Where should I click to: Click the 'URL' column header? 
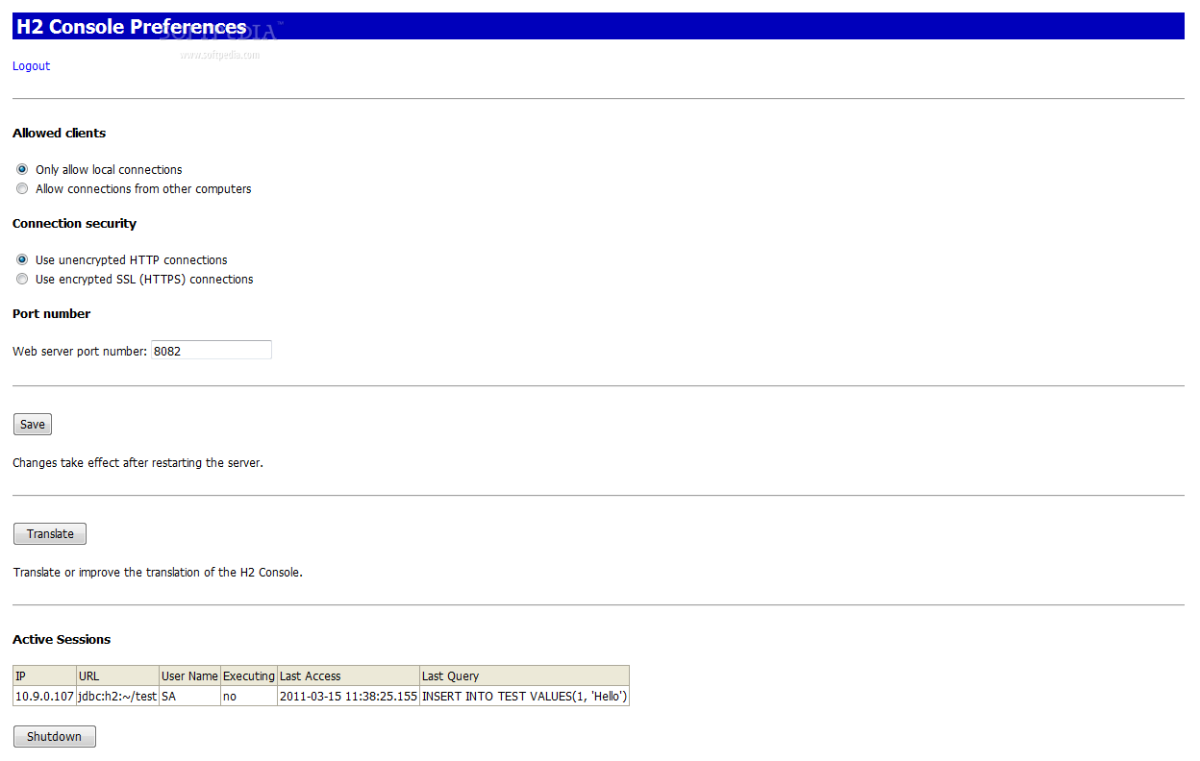click(117, 676)
